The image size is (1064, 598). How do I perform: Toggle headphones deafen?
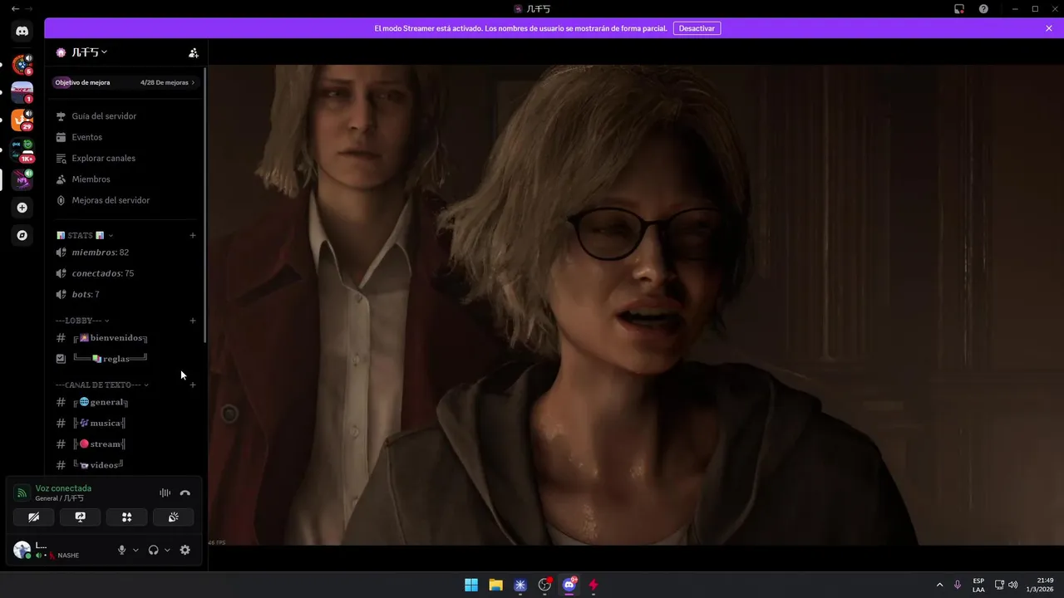point(154,550)
